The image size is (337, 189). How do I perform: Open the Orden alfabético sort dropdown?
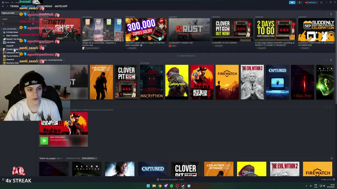tap(89, 158)
